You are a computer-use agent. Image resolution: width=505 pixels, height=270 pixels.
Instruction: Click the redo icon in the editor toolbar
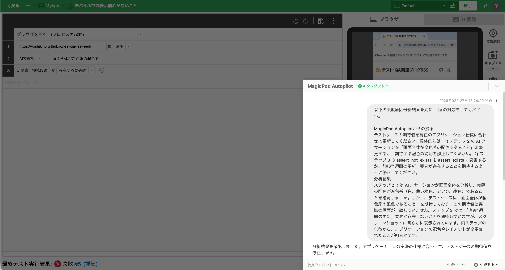click(x=306, y=21)
